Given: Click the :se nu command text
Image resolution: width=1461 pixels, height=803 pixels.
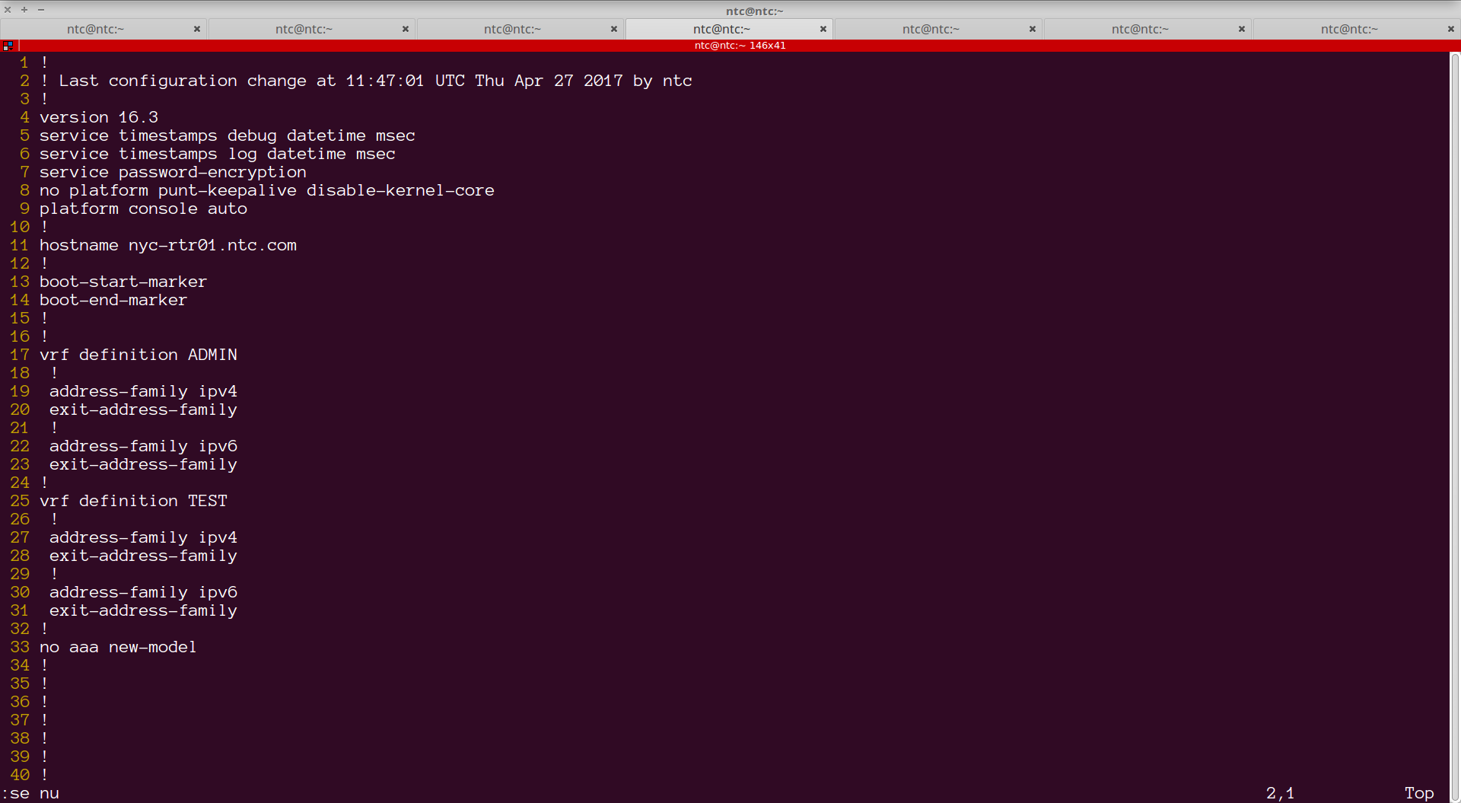Looking at the screenshot, I should click(x=30, y=793).
